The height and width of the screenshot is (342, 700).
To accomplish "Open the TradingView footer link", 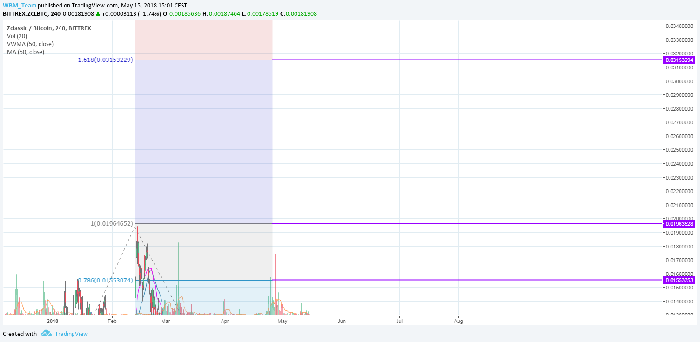I will [x=71, y=334].
